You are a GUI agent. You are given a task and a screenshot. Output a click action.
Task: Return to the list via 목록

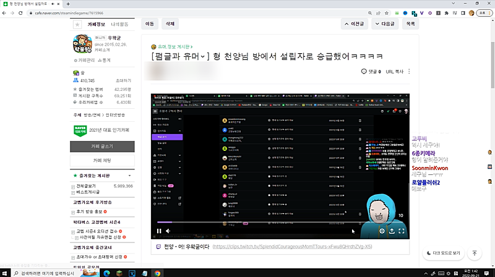pyautogui.click(x=410, y=23)
